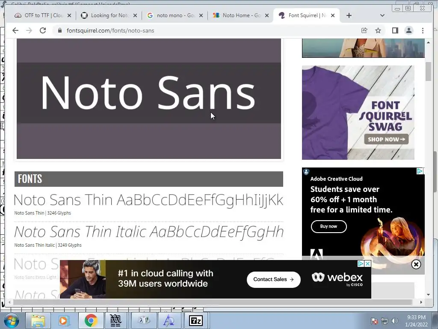Viewport: 438px width, 329px height.
Task: Click Noto Sans Thin 3246 Glyphs text
Action: pos(42,213)
